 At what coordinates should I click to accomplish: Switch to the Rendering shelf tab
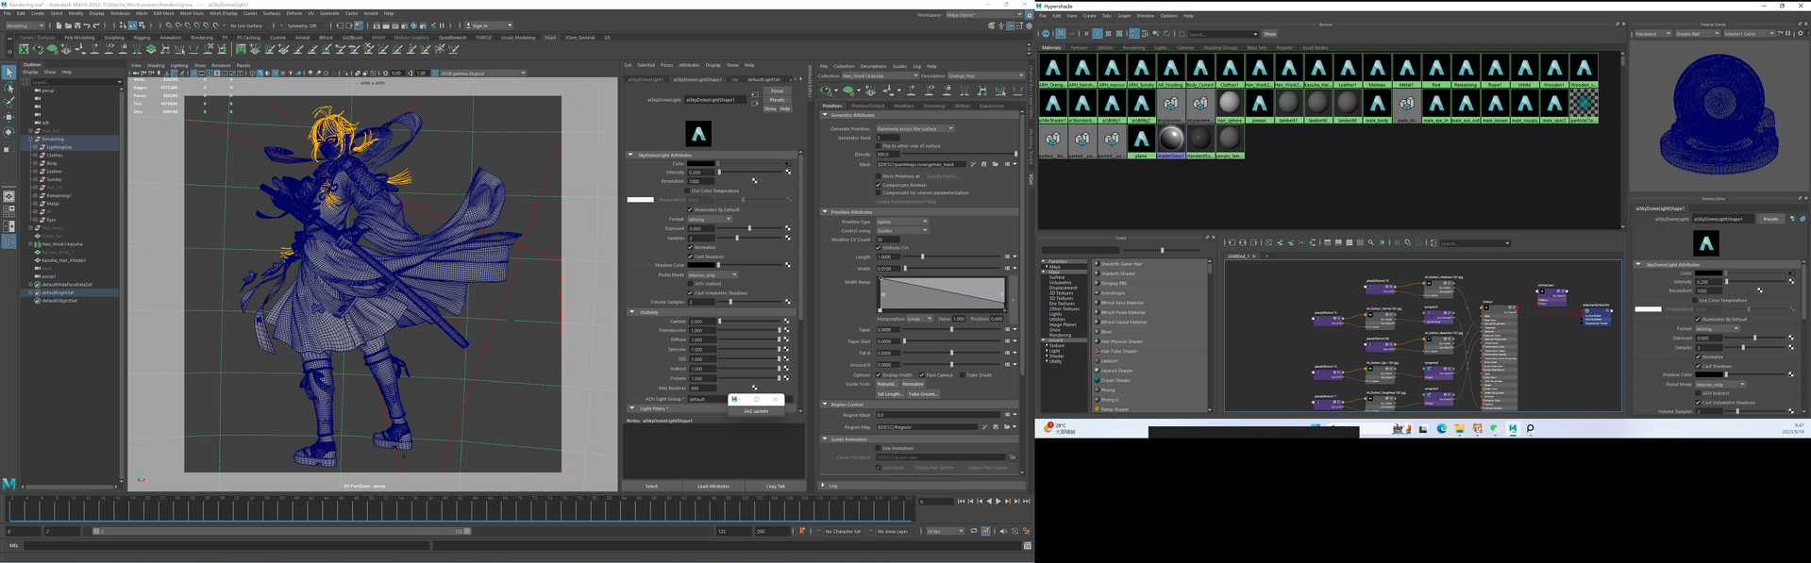tap(202, 38)
